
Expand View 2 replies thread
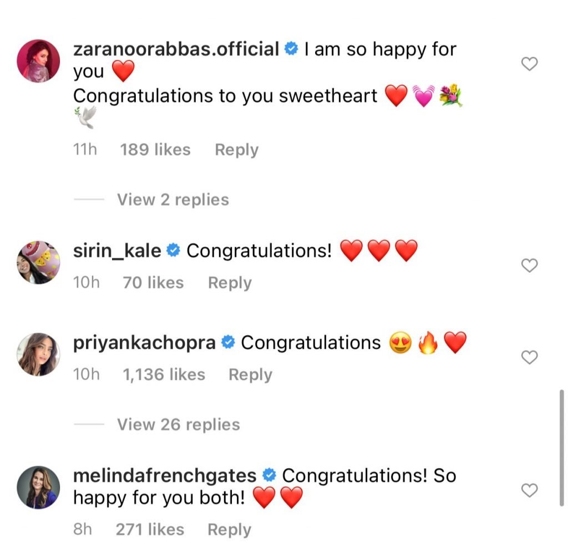point(173,200)
